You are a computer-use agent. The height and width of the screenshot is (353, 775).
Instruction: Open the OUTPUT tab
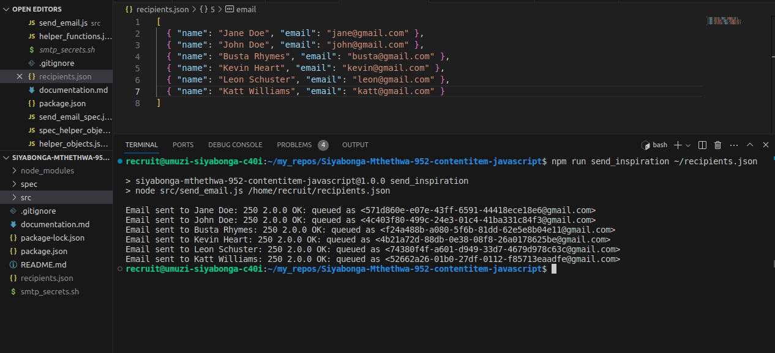(x=355, y=145)
